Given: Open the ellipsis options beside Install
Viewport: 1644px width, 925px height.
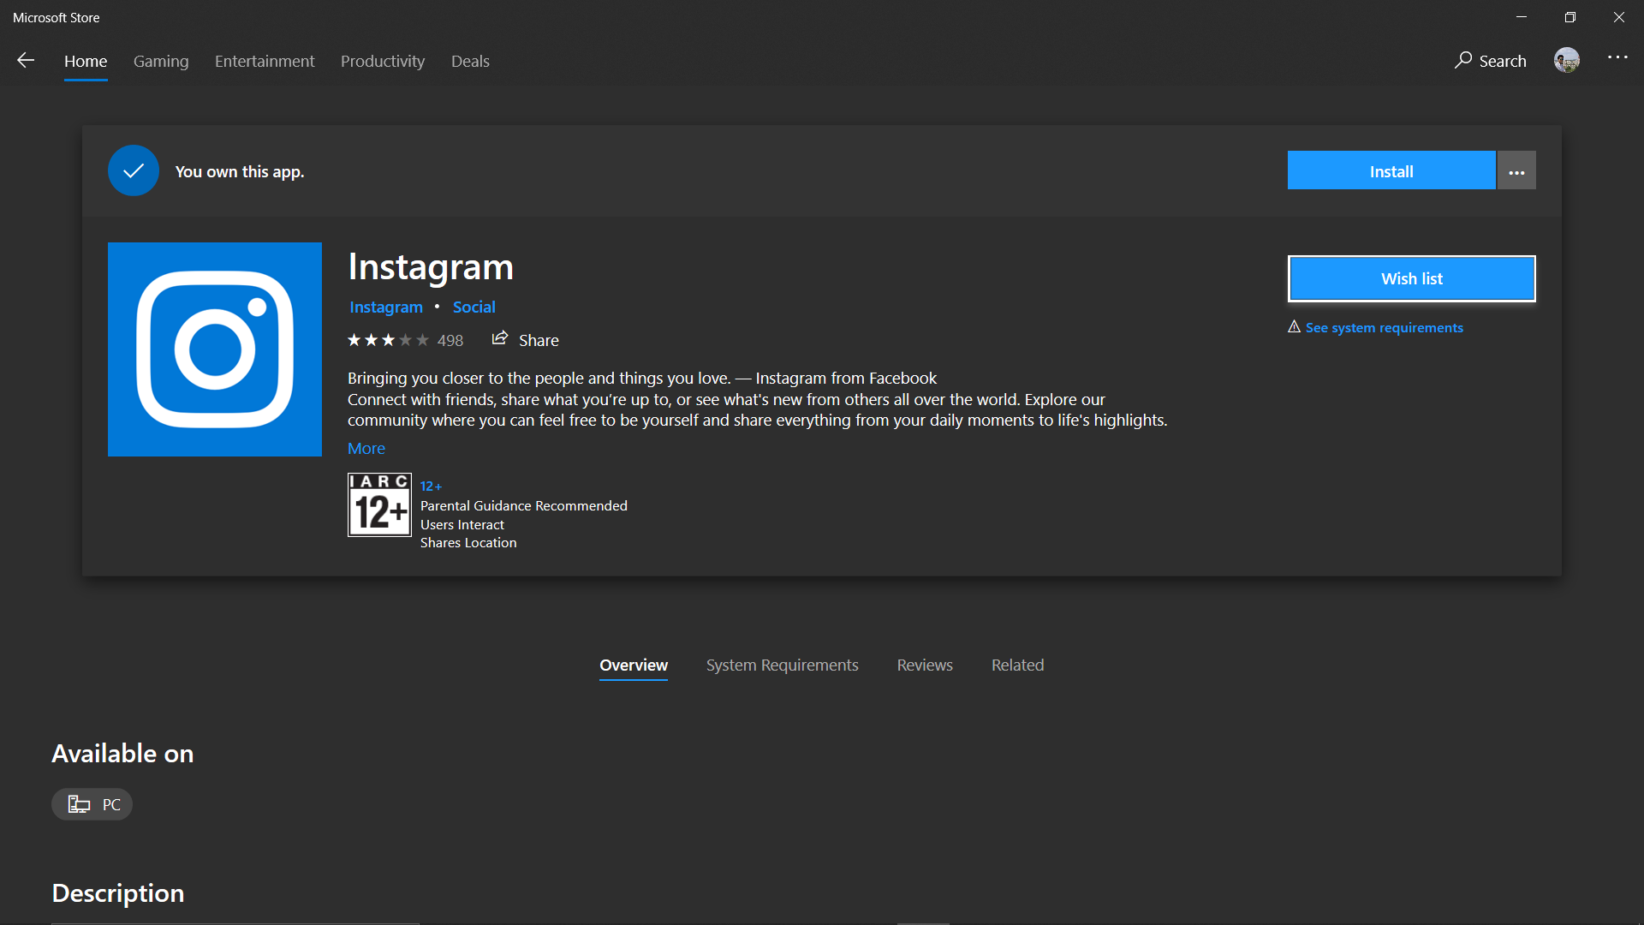Looking at the screenshot, I should (1516, 171).
